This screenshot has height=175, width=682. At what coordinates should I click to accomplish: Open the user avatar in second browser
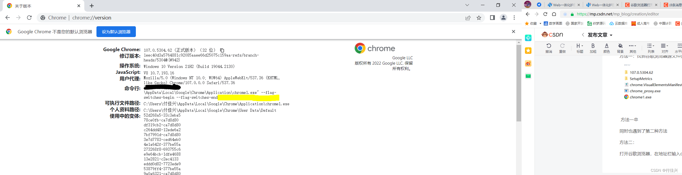pyautogui.click(x=528, y=4)
